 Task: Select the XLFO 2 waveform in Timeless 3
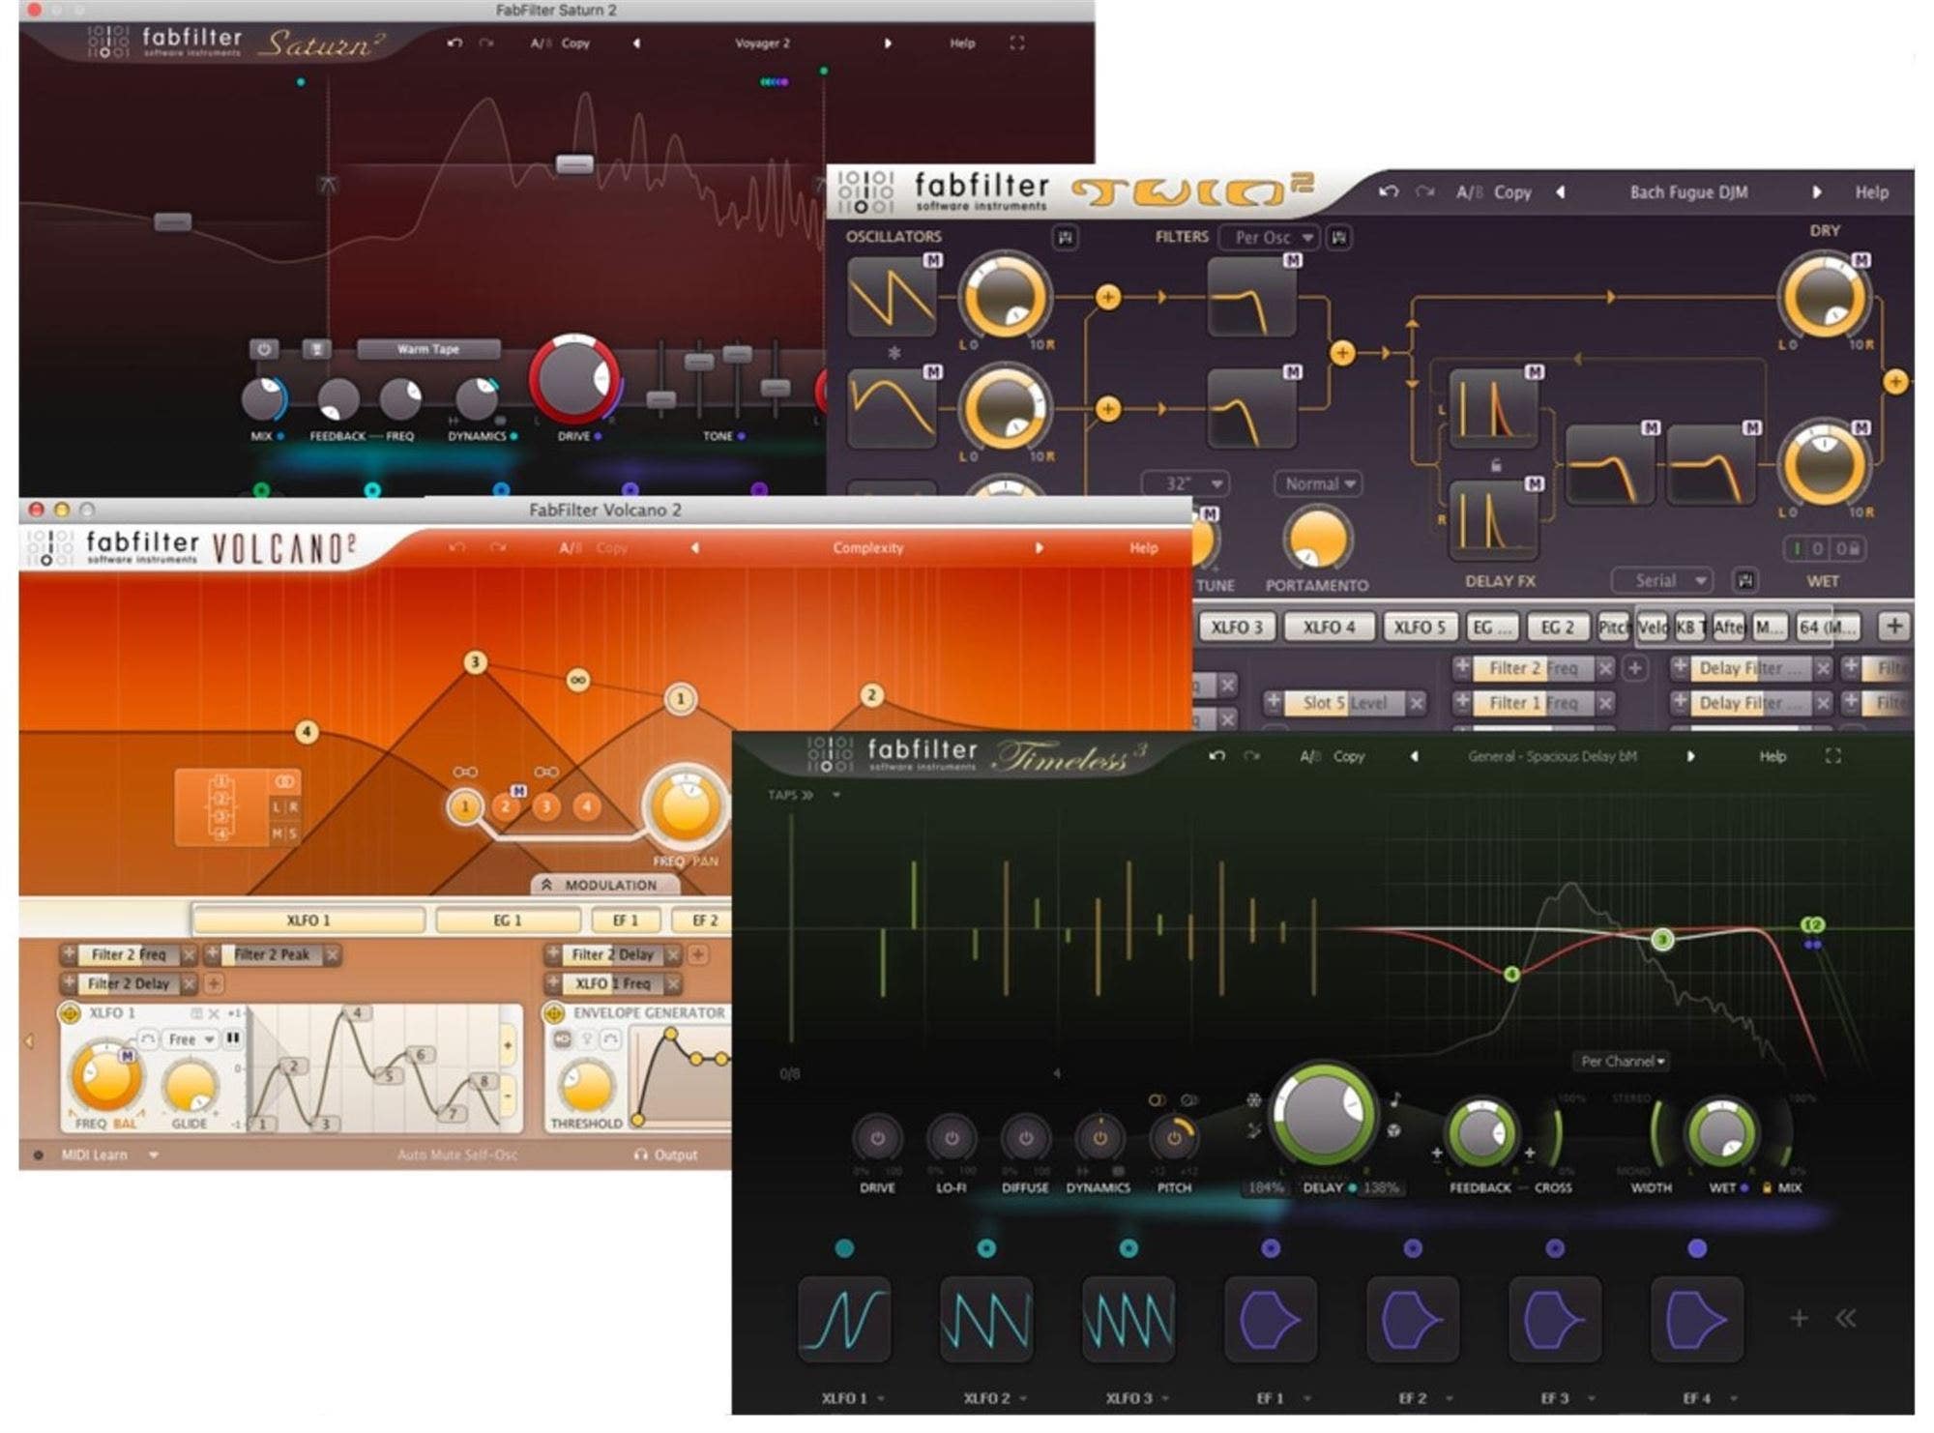[986, 1320]
